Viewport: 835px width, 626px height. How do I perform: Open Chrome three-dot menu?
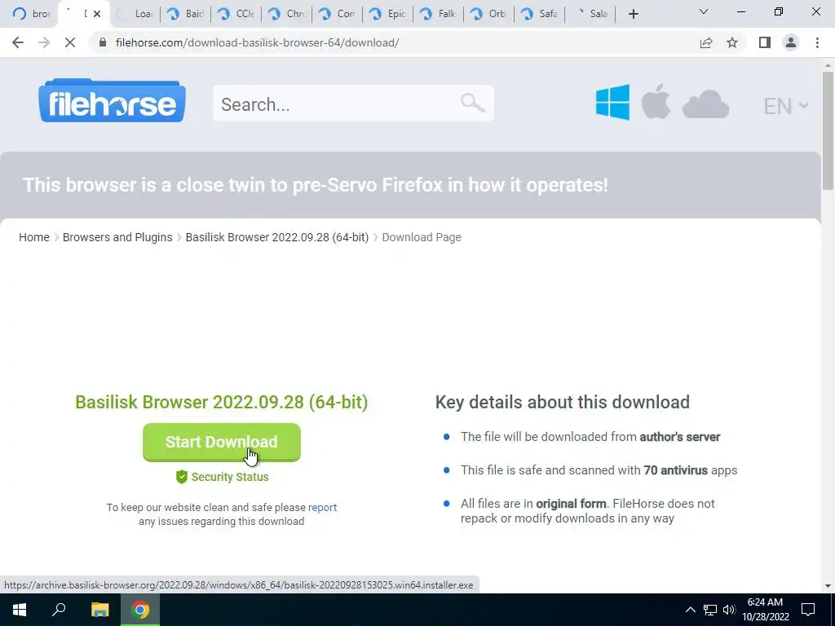[817, 42]
